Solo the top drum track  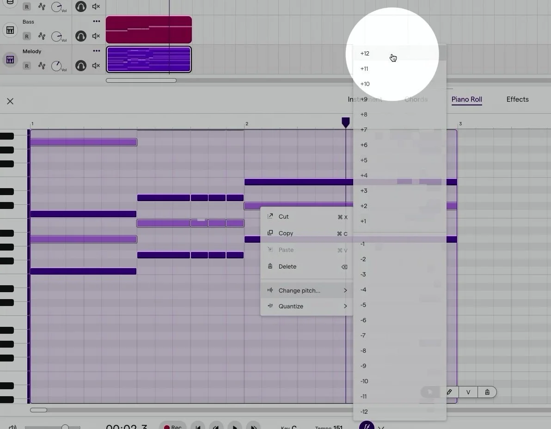coord(81,6)
